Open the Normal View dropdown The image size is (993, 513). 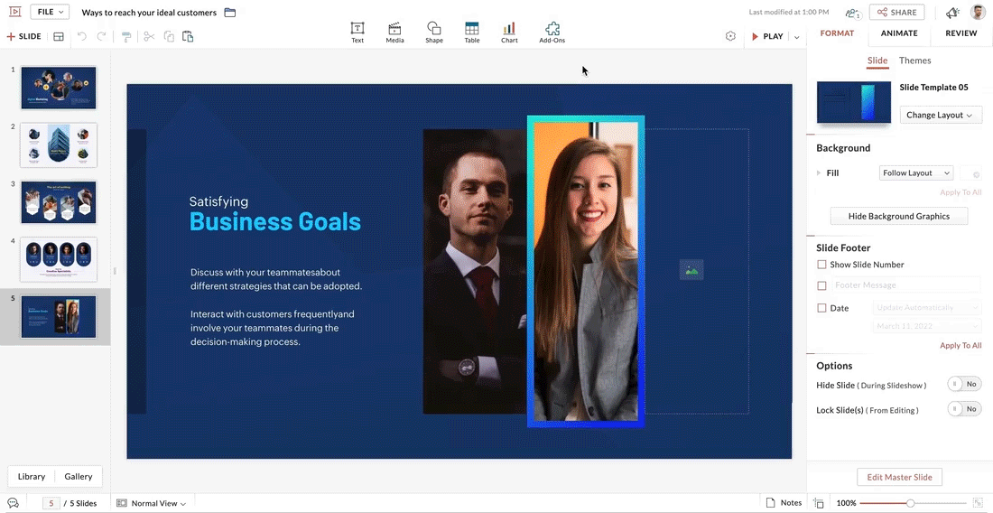[152, 503]
